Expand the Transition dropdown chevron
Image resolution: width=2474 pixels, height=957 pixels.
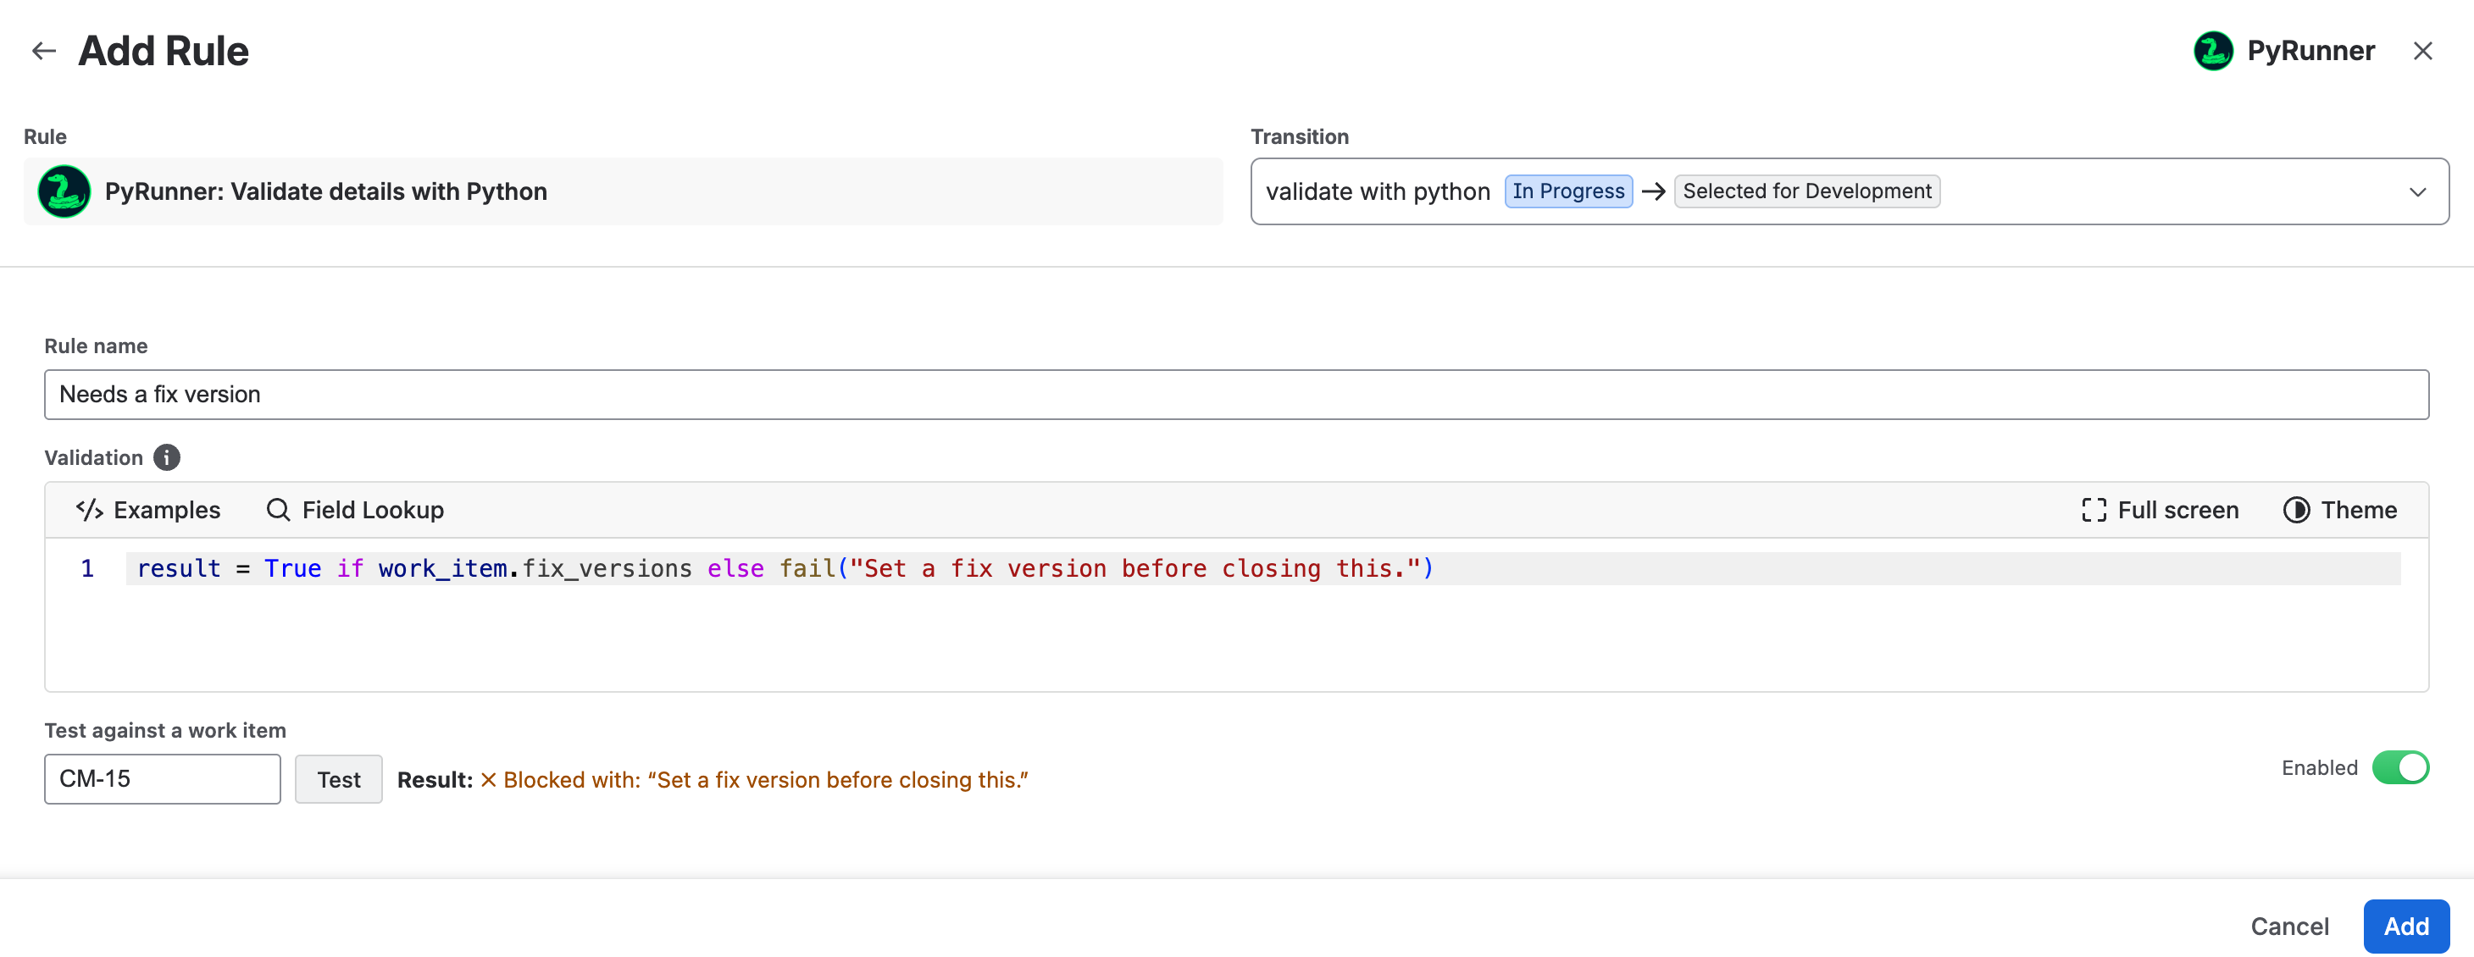[x=2417, y=192]
